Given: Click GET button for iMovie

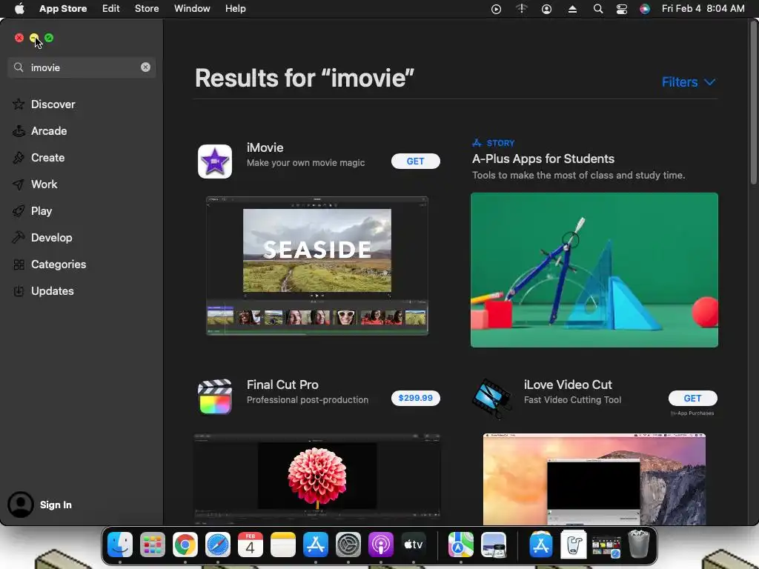Looking at the screenshot, I should [x=415, y=161].
